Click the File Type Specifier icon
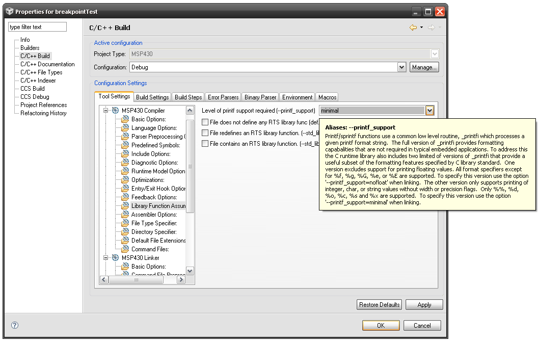Viewport: 539px width, 343px height. click(x=125, y=223)
